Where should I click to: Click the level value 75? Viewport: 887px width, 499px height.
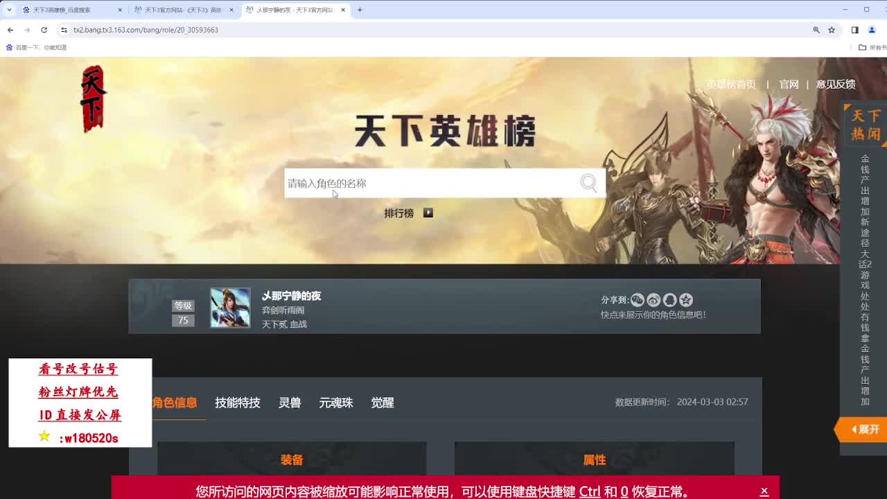(x=183, y=320)
